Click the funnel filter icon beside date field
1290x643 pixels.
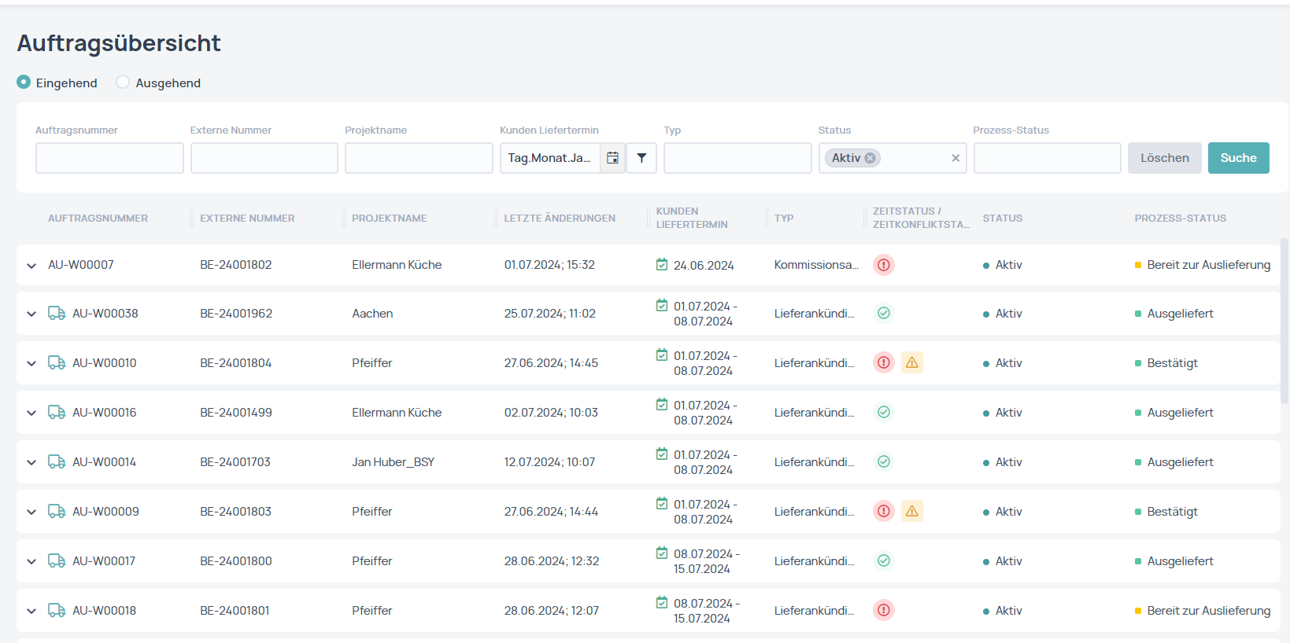click(x=641, y=158)
